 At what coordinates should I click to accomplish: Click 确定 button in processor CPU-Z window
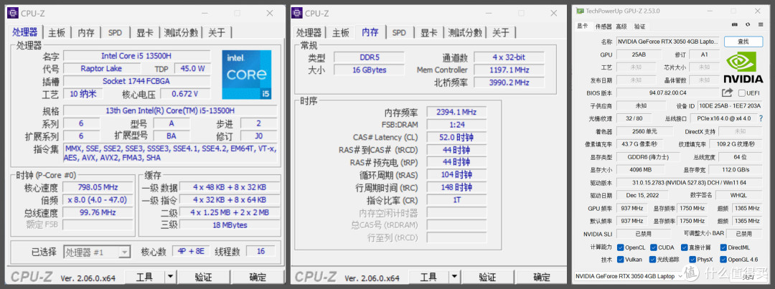[x=258, y=277]
